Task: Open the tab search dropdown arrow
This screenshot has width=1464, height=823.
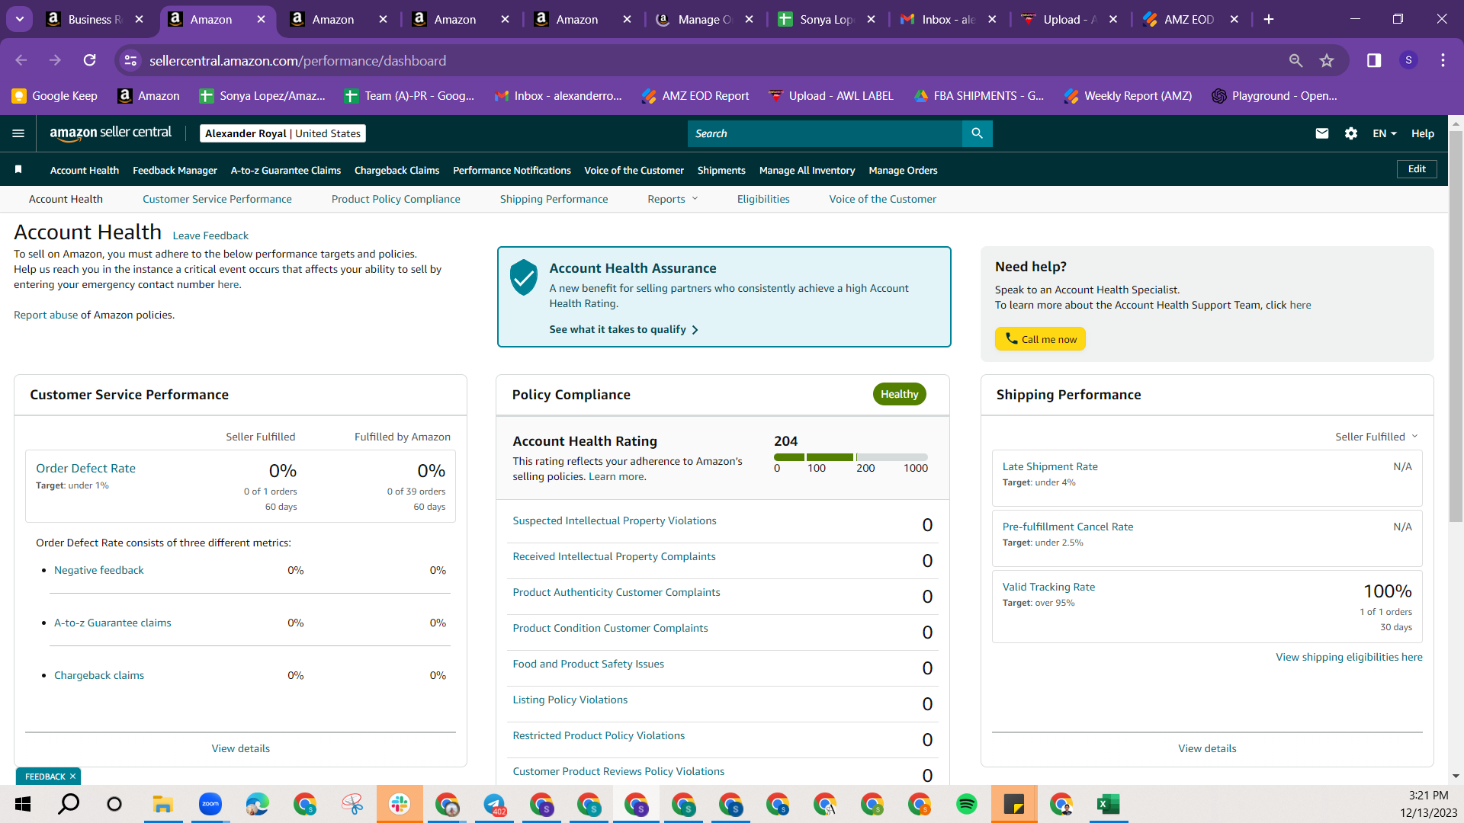Action: click(x=20, y=19)
